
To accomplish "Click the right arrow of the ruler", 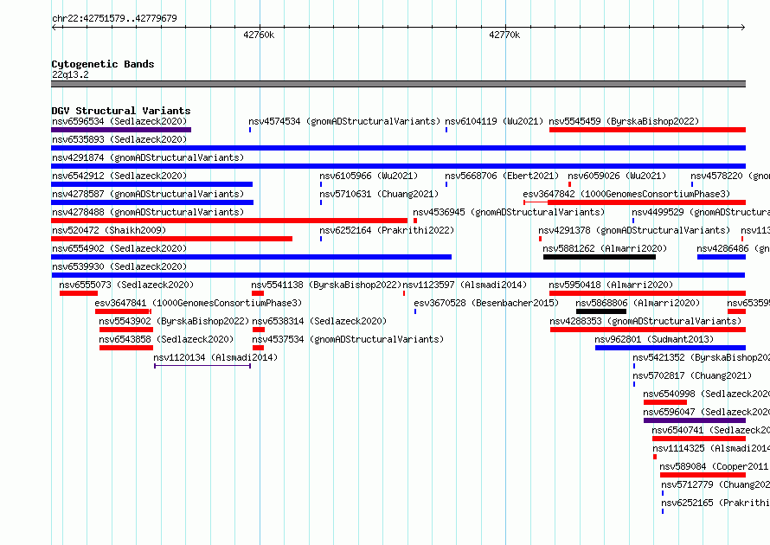I will [743, 27].
